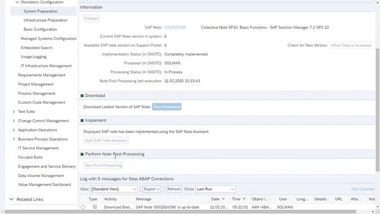380x214 pixels.
Task: Click the User column header
Action: pyautogui.click(x=283, y=199)
